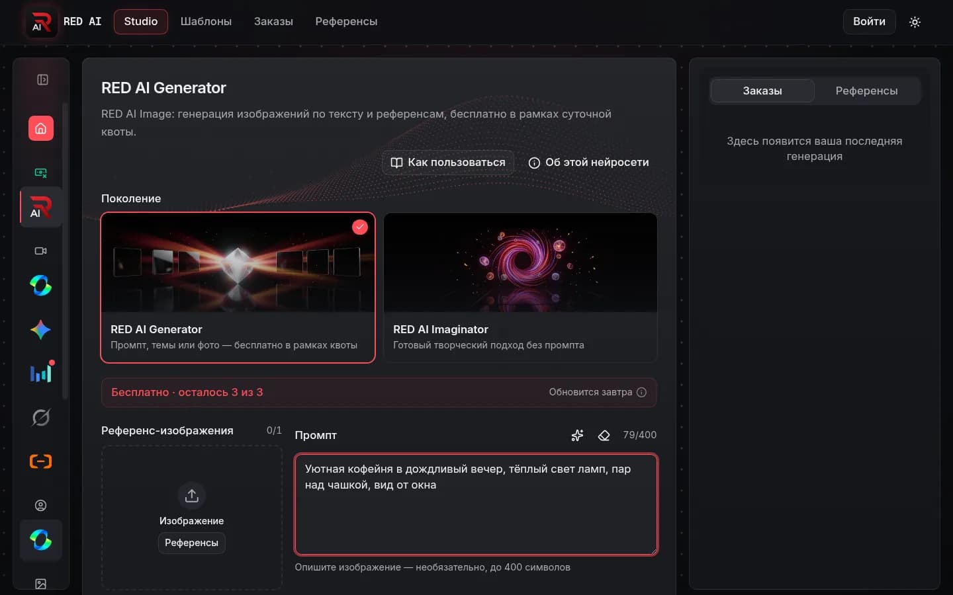Viewport: 953px width, 595px height.
Task: Open the Studio tab
Action: [x=141, y=22]
